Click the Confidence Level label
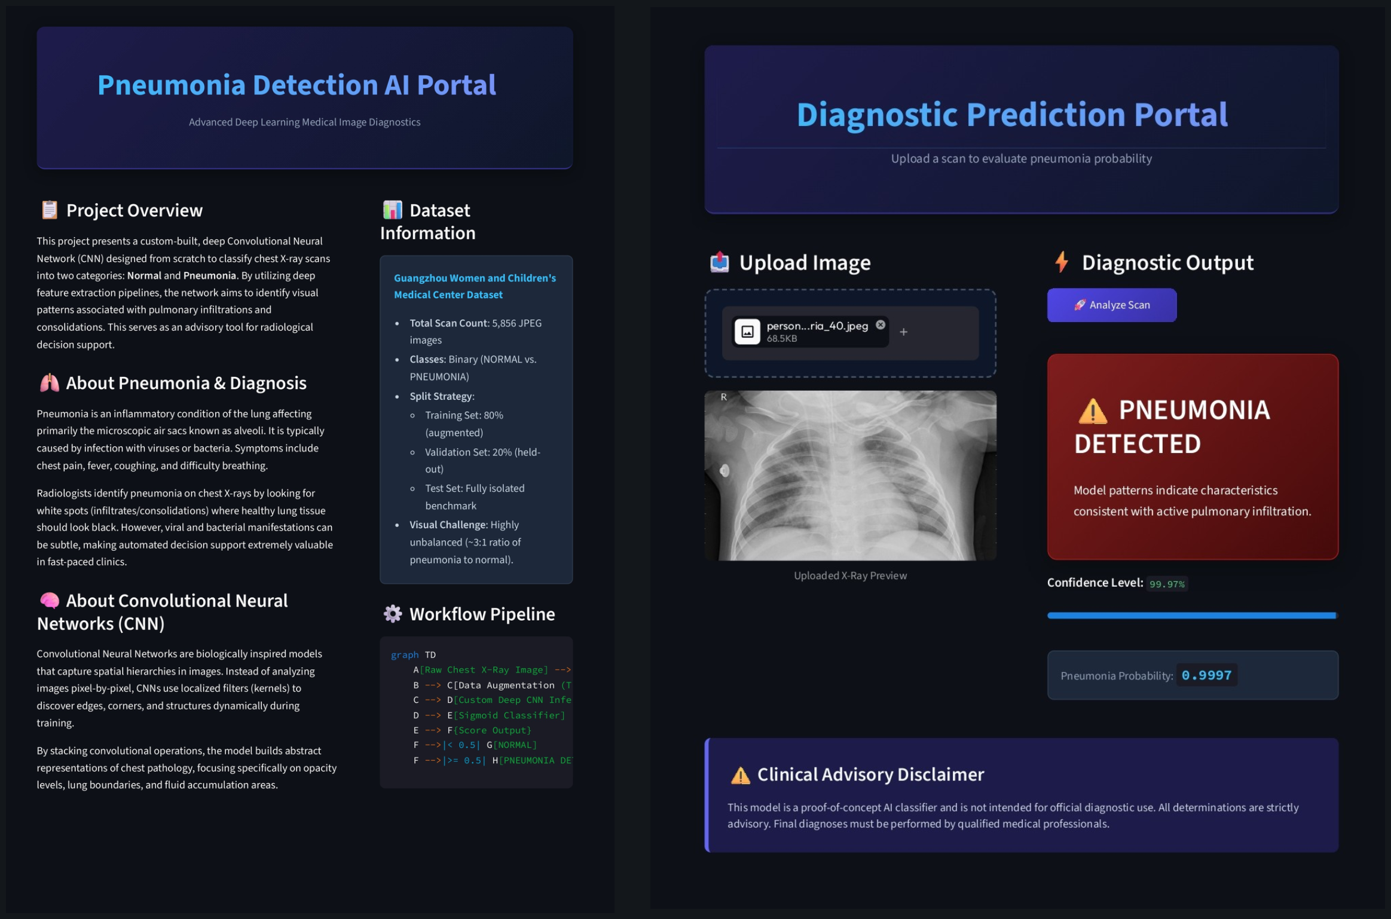Viewport: 1391px width, 919px height. pos(1095,583)
